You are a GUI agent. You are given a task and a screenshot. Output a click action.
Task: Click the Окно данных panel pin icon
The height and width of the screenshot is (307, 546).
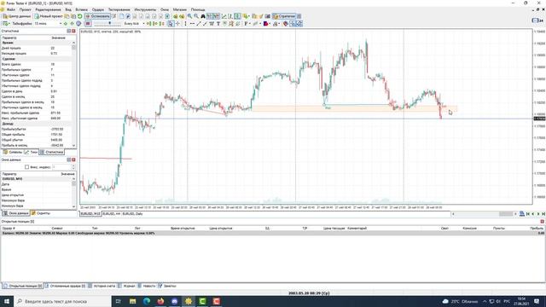coord(69,159)
